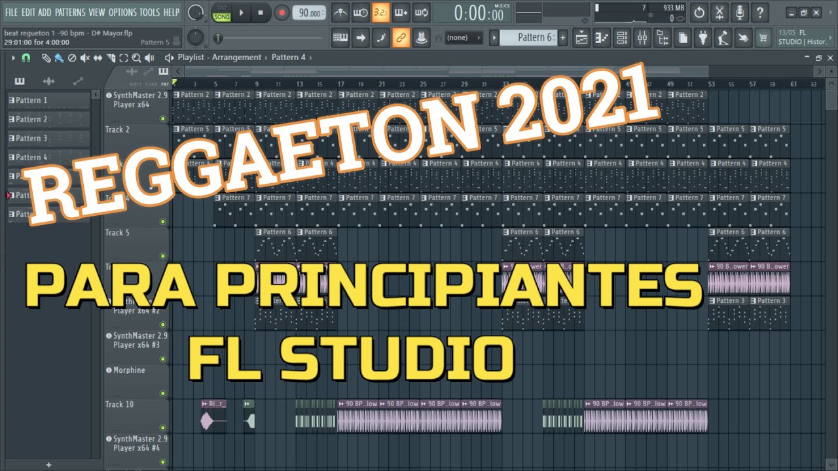Select the Paint brush tool in playlist
The image size is (838, 471).
[59, 58]
